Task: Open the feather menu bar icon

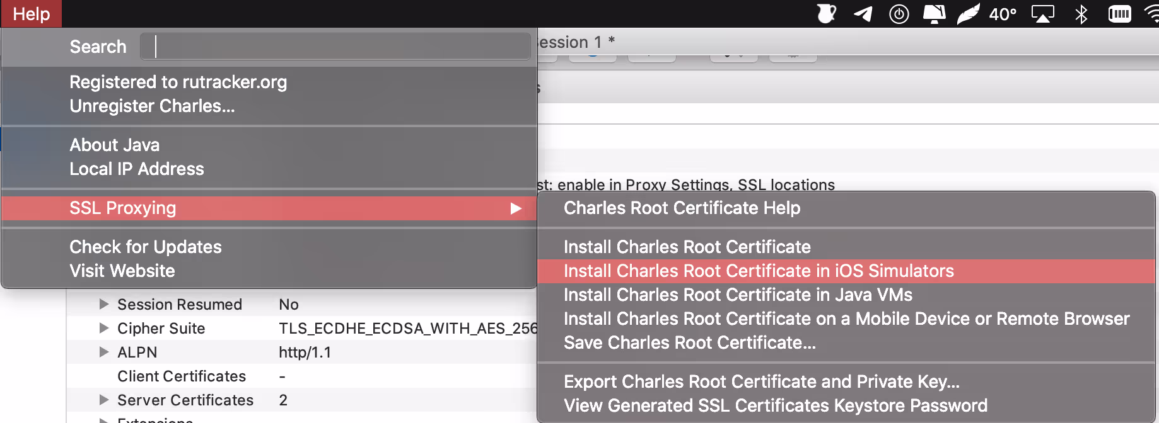Action: [968, 14]
